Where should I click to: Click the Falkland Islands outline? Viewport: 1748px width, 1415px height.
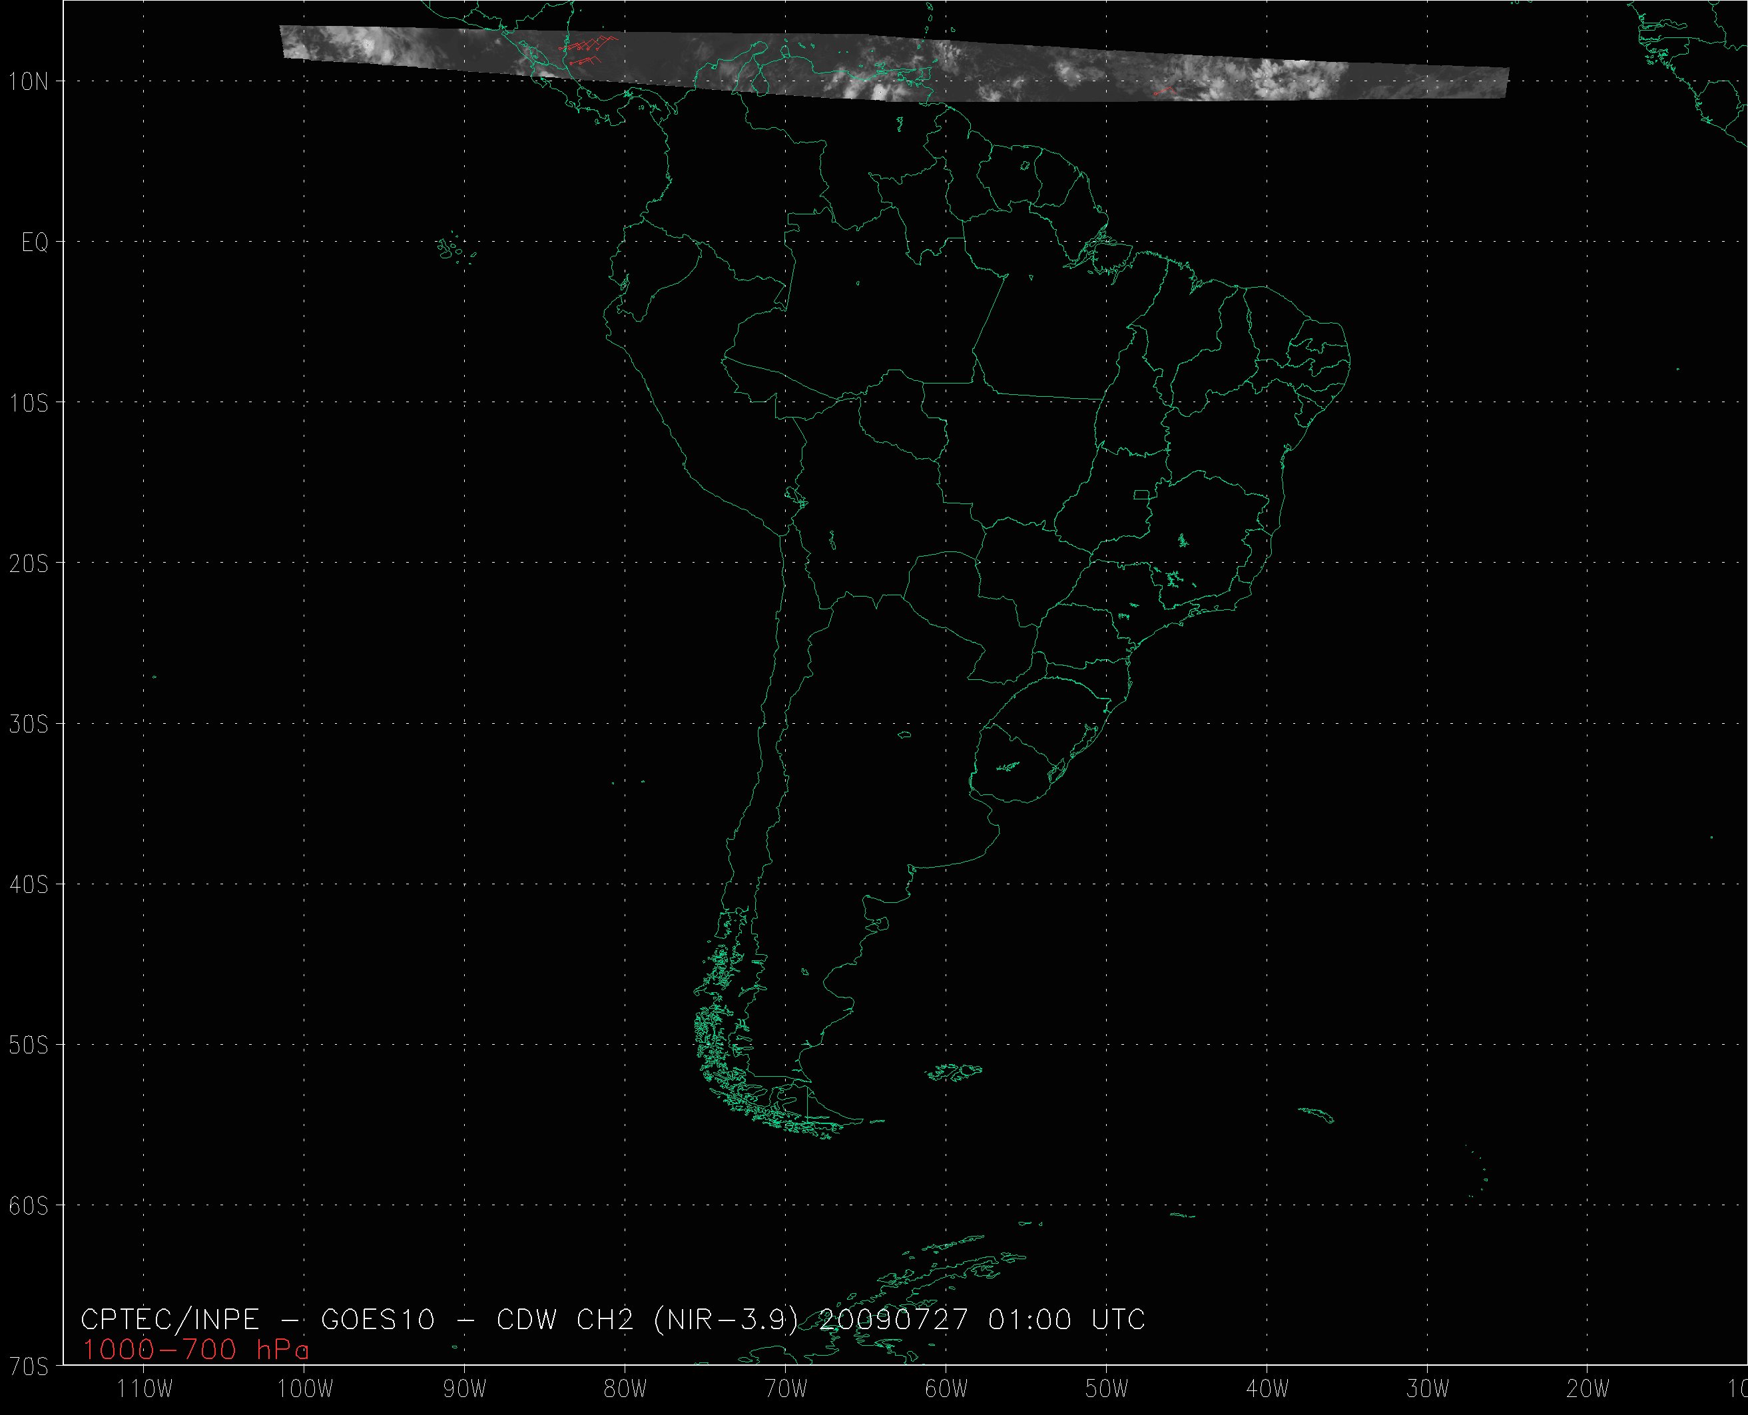tap(955, 1072)
